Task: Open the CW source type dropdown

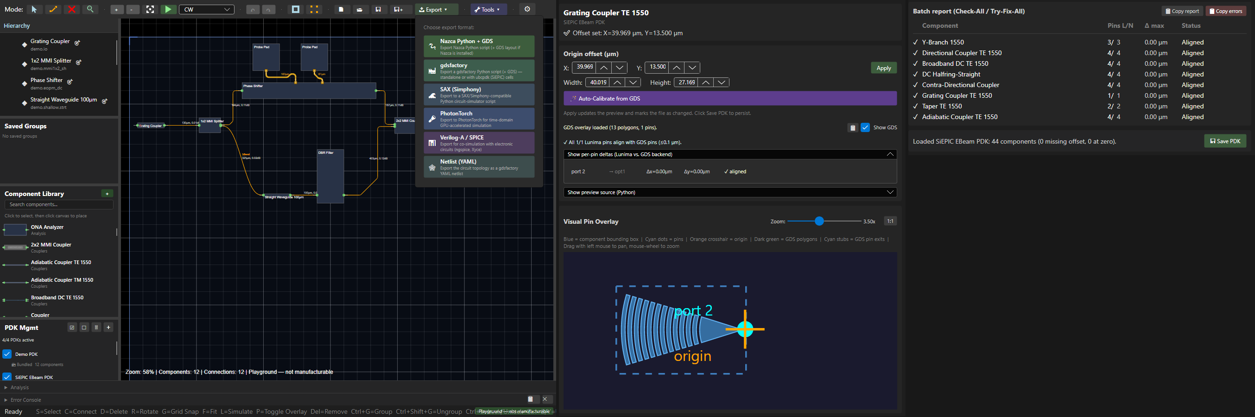Action: pyautogui.click(x=207, y=9)
